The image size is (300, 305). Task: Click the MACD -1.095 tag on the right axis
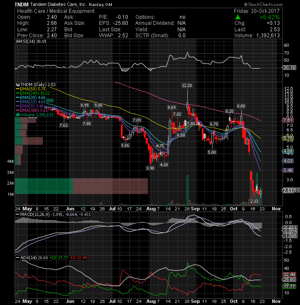290,236
